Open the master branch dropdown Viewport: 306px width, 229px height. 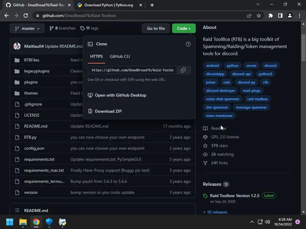coord(27,28)
